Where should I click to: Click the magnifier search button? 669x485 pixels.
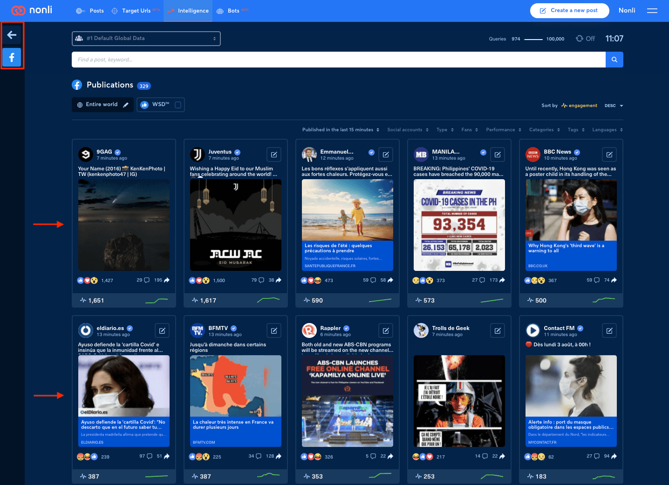(x=614, y=60)
